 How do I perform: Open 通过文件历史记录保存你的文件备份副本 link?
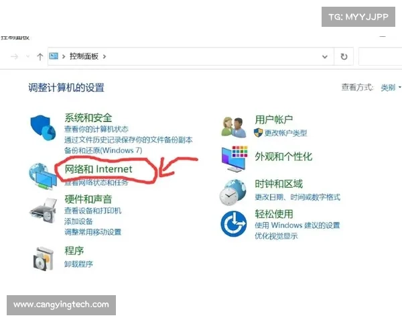click(x=128, y=140)
